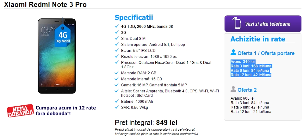
Task: Click the Oferta 2 grey person icon
Action: [x=233, y=89]
